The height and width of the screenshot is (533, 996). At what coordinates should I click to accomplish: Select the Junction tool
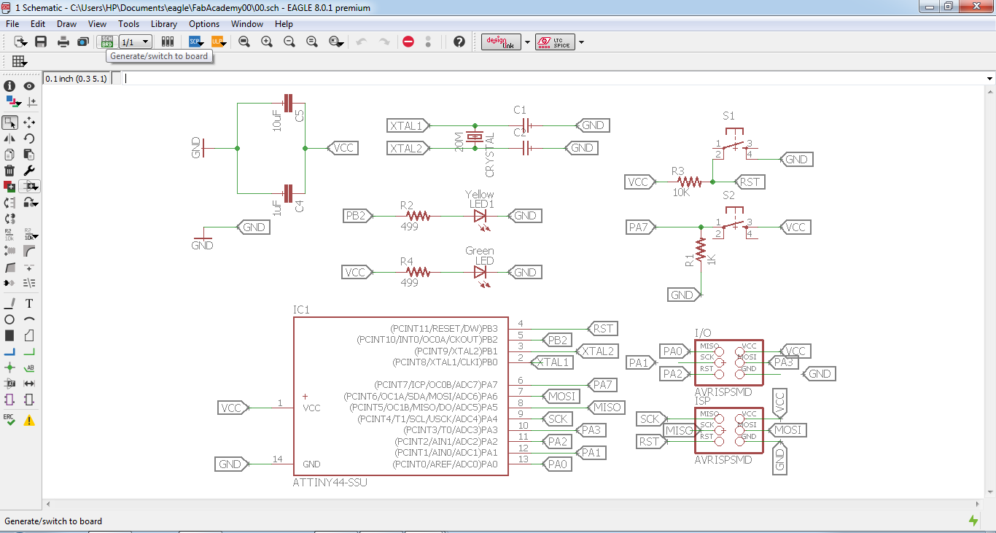9,367
